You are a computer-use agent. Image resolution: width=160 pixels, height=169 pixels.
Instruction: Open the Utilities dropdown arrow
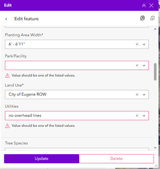coord(144,116)
